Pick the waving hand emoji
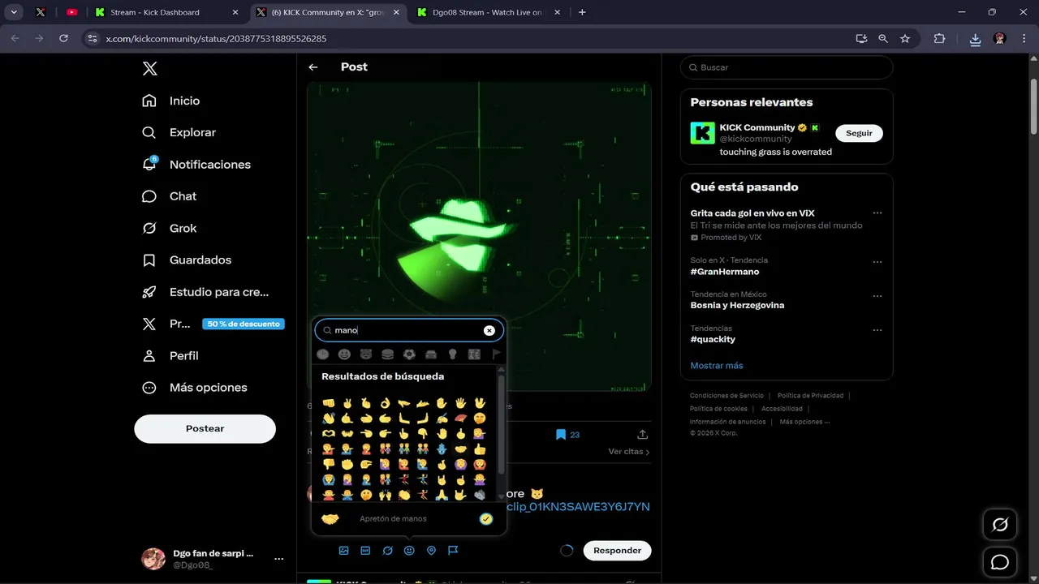 [x=329, y=419]
